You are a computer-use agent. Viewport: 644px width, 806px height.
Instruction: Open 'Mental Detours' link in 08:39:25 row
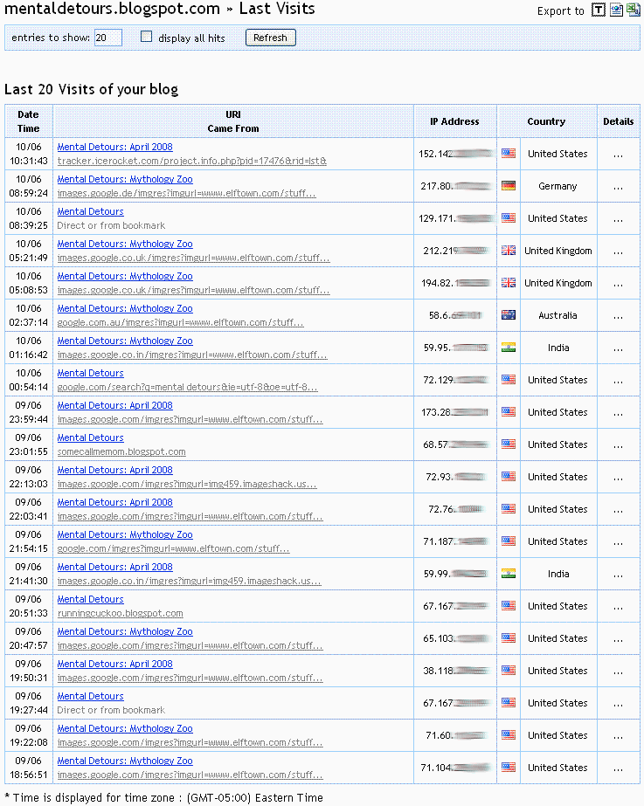point(91,212)
